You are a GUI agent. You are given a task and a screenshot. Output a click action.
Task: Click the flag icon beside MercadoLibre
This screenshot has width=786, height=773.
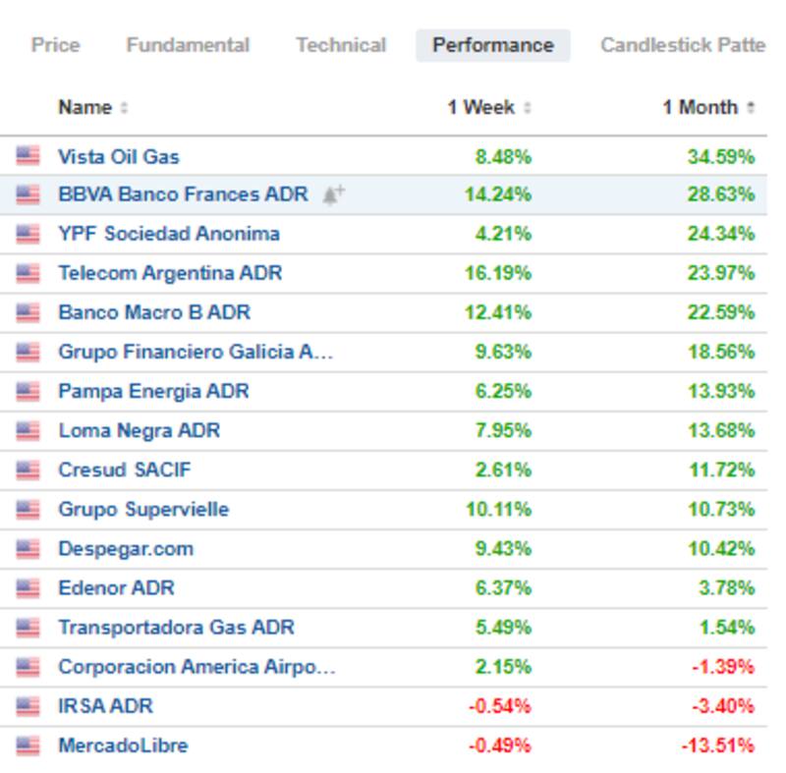(28, 745)
